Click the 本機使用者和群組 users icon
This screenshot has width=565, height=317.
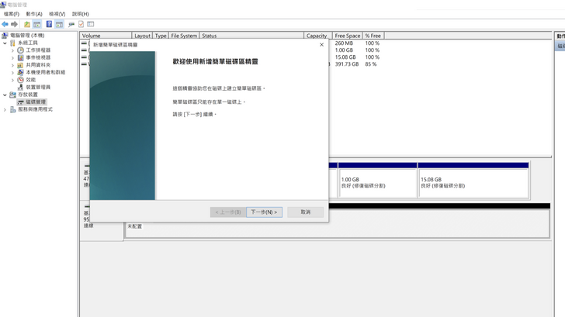point(20,72)
